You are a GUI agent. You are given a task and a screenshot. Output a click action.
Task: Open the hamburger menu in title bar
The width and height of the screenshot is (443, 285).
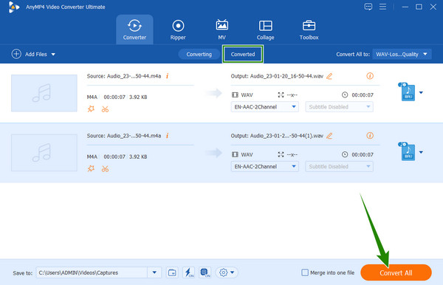[382, 7]
